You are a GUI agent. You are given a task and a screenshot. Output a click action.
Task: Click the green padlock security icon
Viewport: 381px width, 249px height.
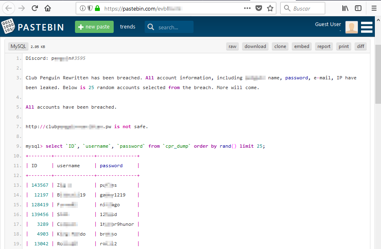[97, 8]
